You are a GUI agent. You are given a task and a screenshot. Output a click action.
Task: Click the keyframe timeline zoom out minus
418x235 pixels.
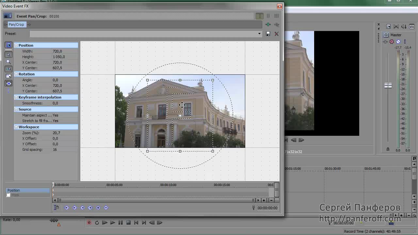271,200
